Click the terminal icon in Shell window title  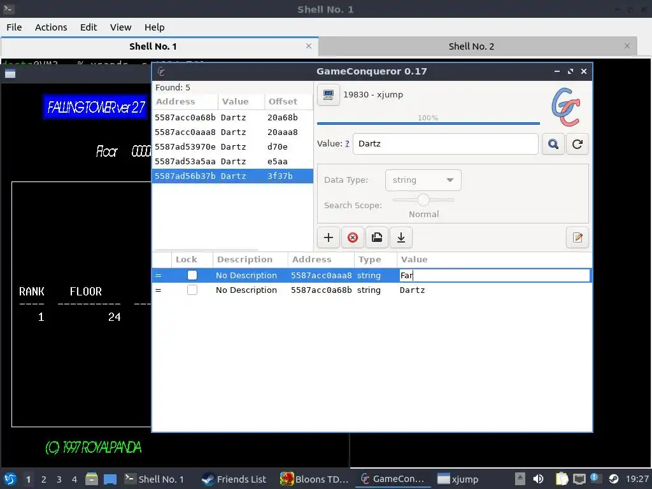tap(9, 9)
